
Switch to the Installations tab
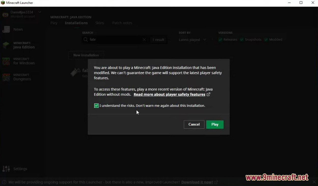point(76,23)
